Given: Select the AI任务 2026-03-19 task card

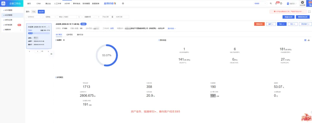Looking at the screenshot, I should tap(39, 36).
